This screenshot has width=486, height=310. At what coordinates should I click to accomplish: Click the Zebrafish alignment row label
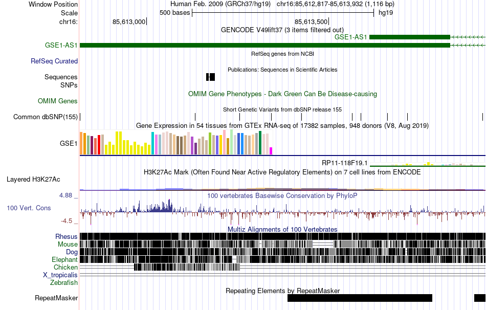(64, 282)
